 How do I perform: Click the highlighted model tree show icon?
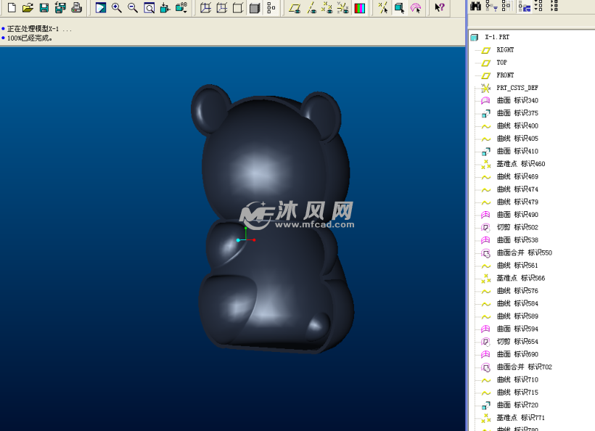pyautogui.click(x=525, y=6)
